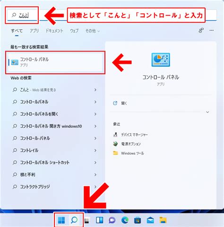Click the Windows ツール folder icon

(115, 153)
